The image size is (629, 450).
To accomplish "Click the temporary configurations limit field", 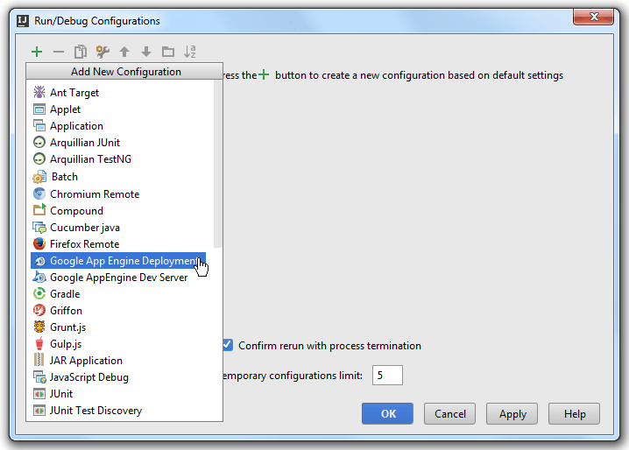I will tap(387, 376).
